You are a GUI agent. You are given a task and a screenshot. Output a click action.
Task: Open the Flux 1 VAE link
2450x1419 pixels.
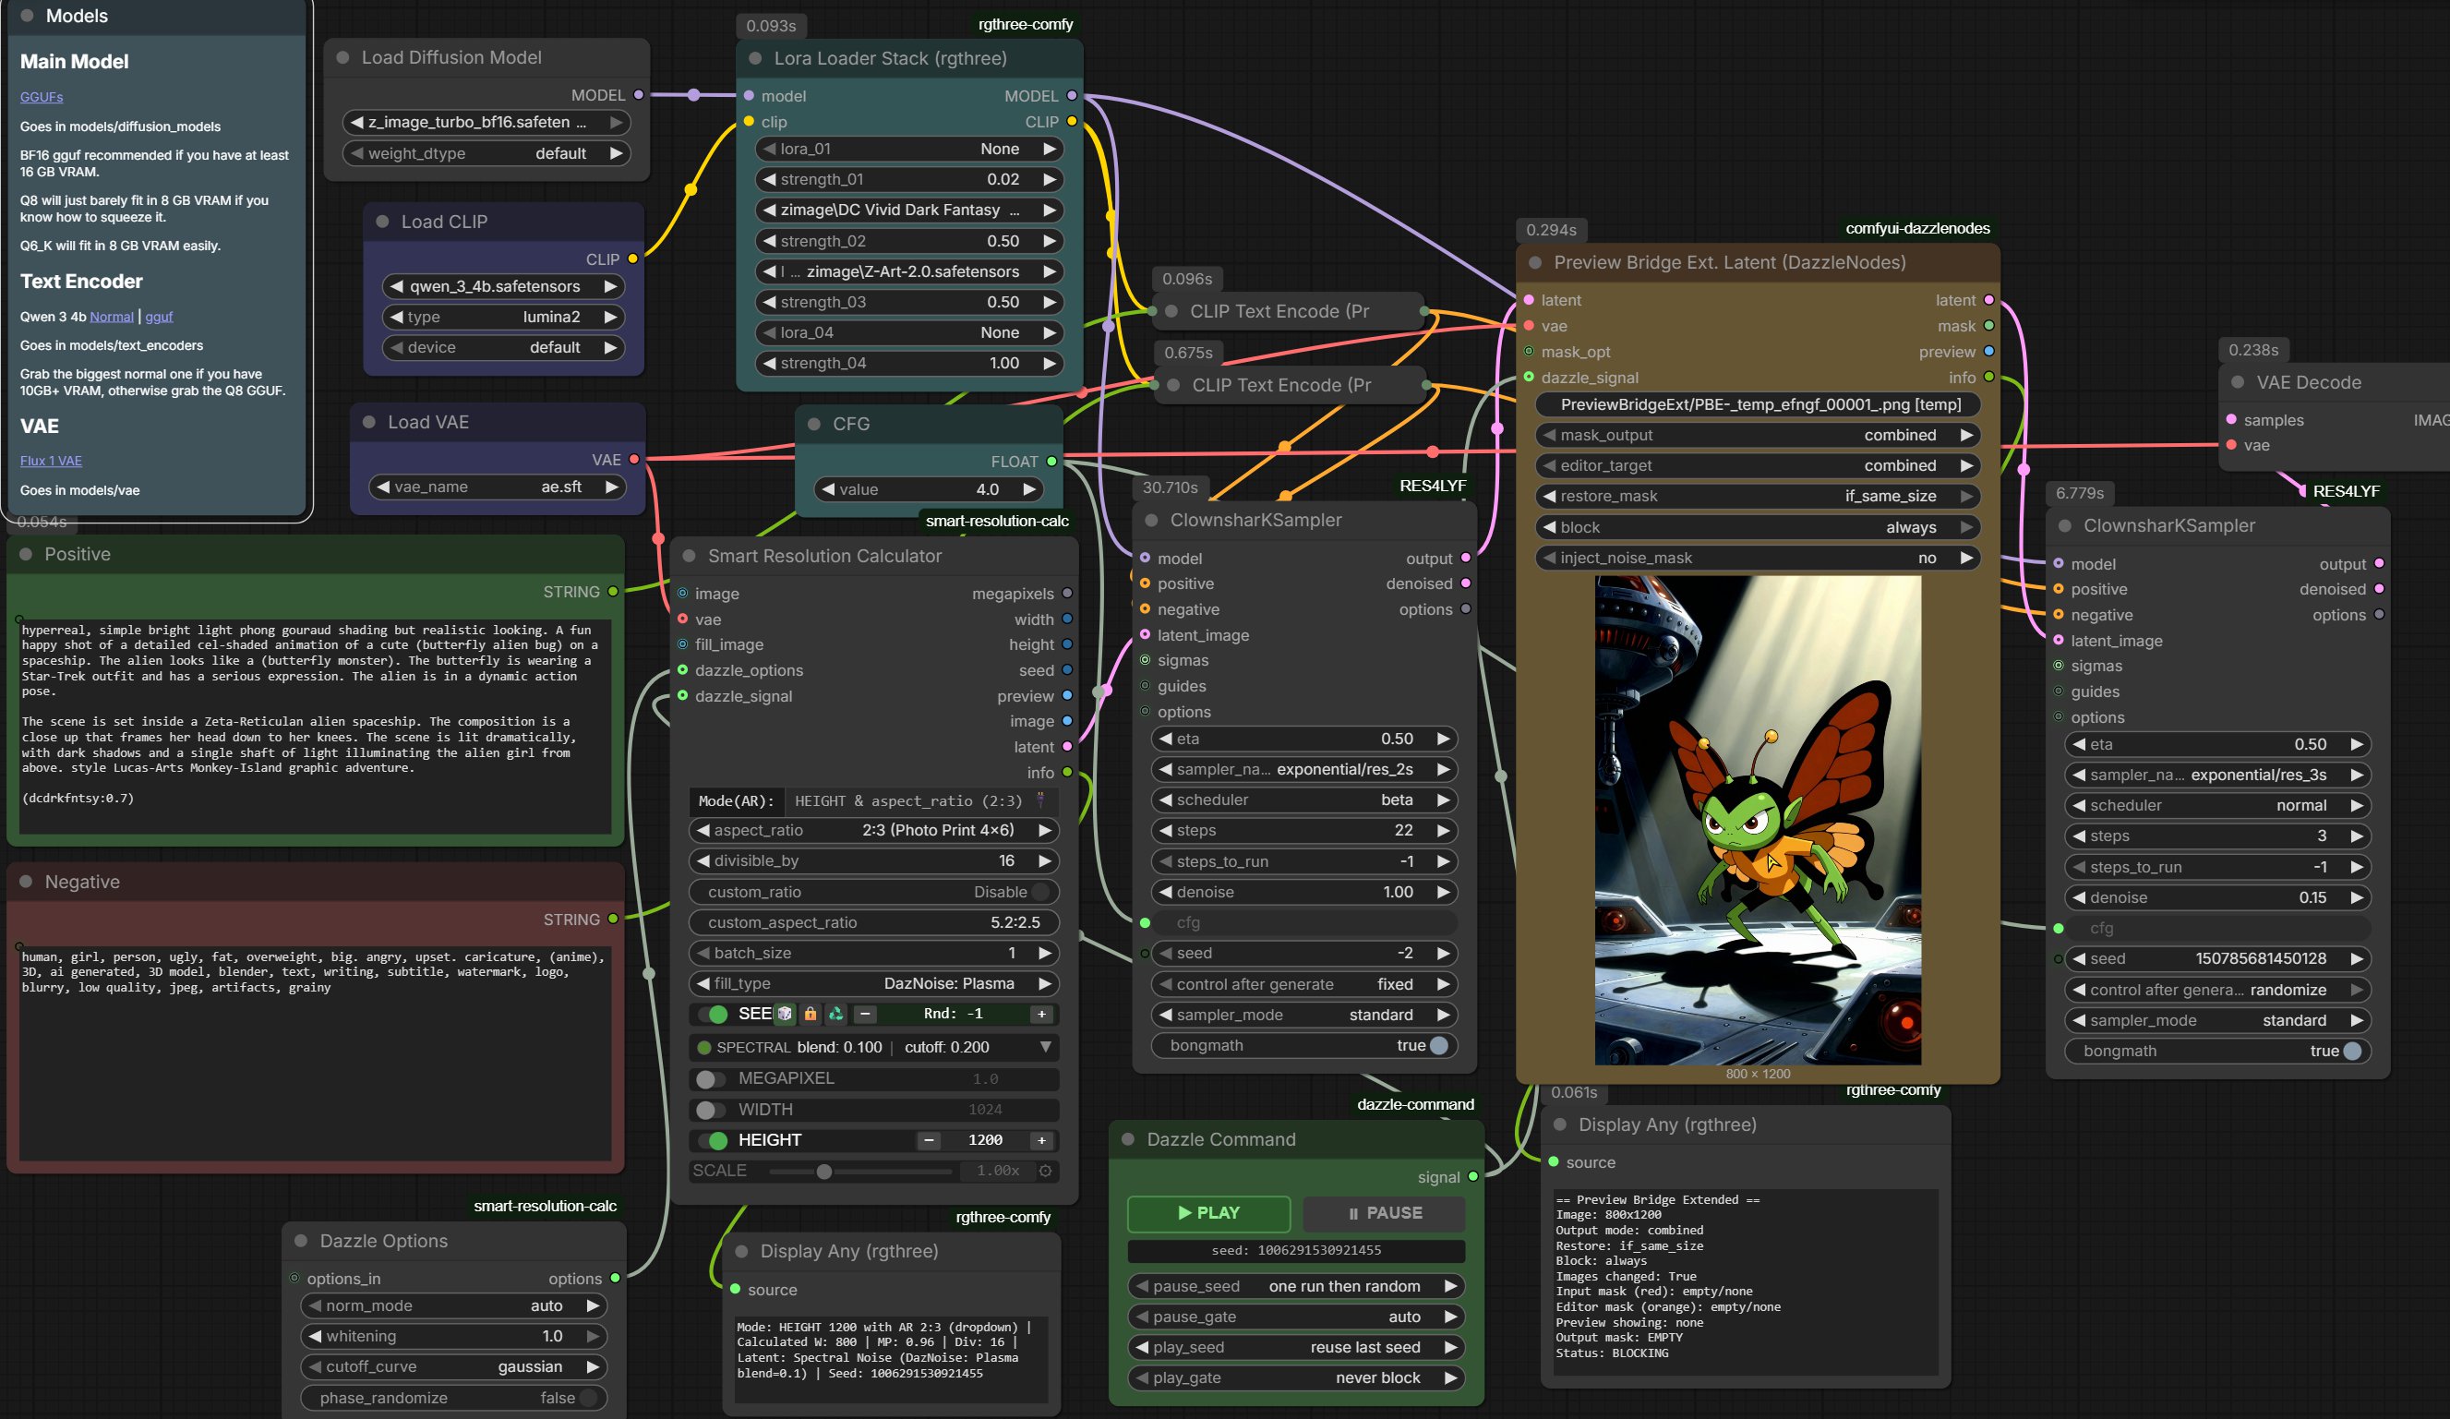[51, 460]
